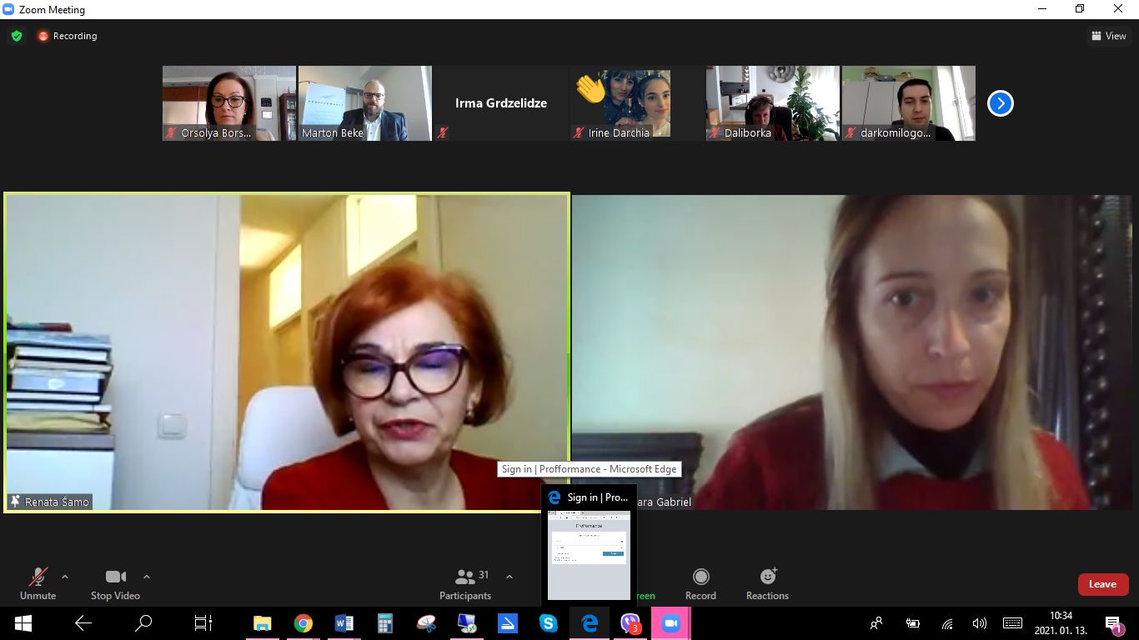The height and width of the screenshot is (640, 1139).
Task: Open the Reactions emoji menu
Action: (767, 583)
